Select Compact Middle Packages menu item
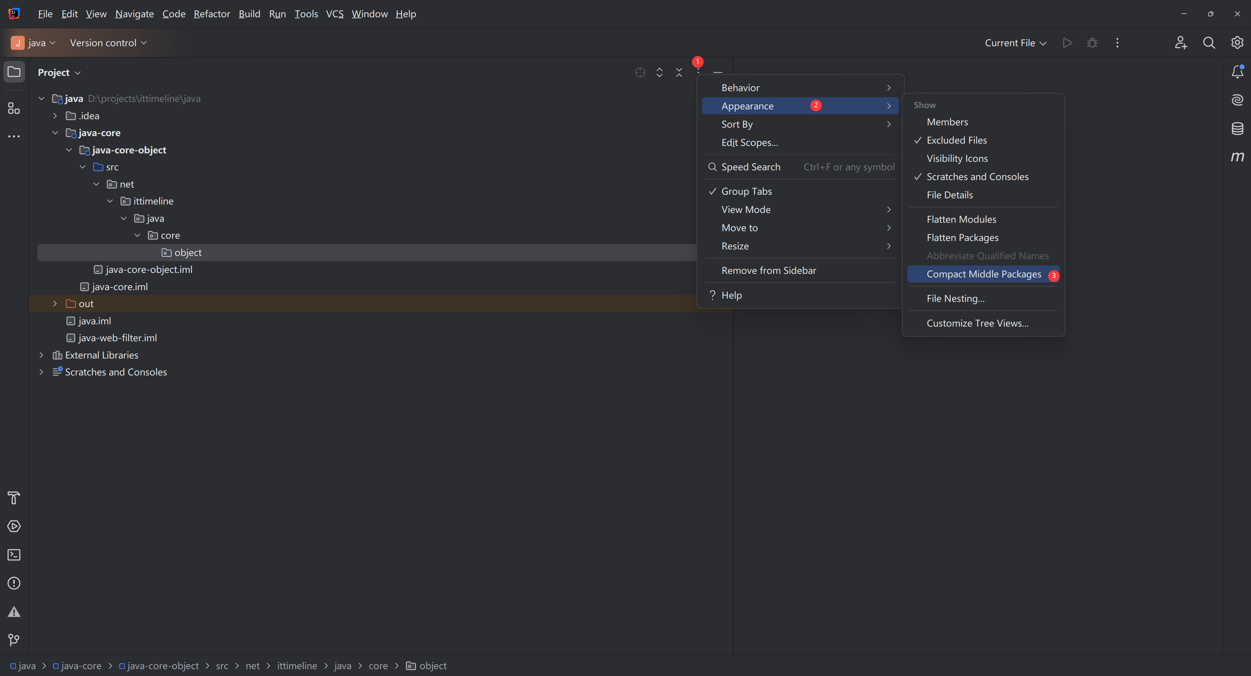This screenshot has width=1251, height=676. pos(984,274)
